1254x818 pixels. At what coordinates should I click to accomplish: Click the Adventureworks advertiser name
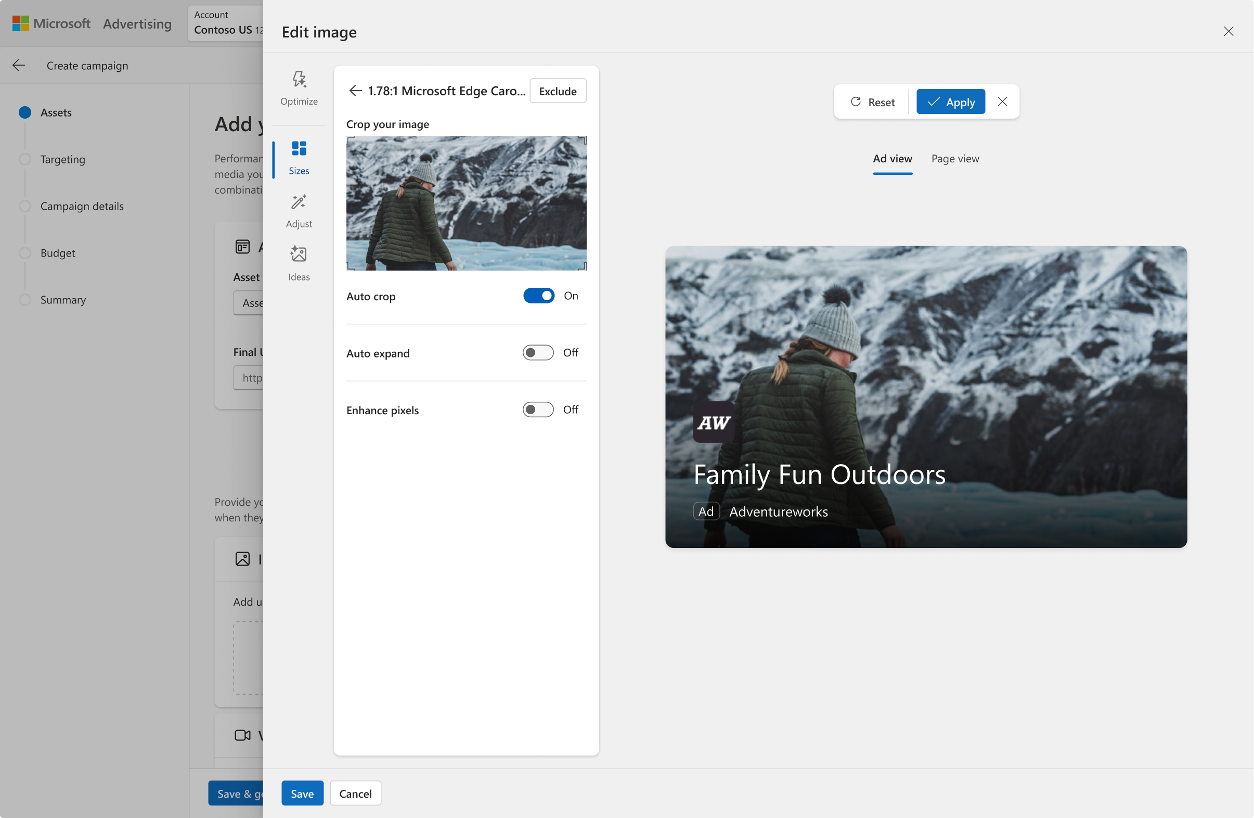click(x=778, y=512)
